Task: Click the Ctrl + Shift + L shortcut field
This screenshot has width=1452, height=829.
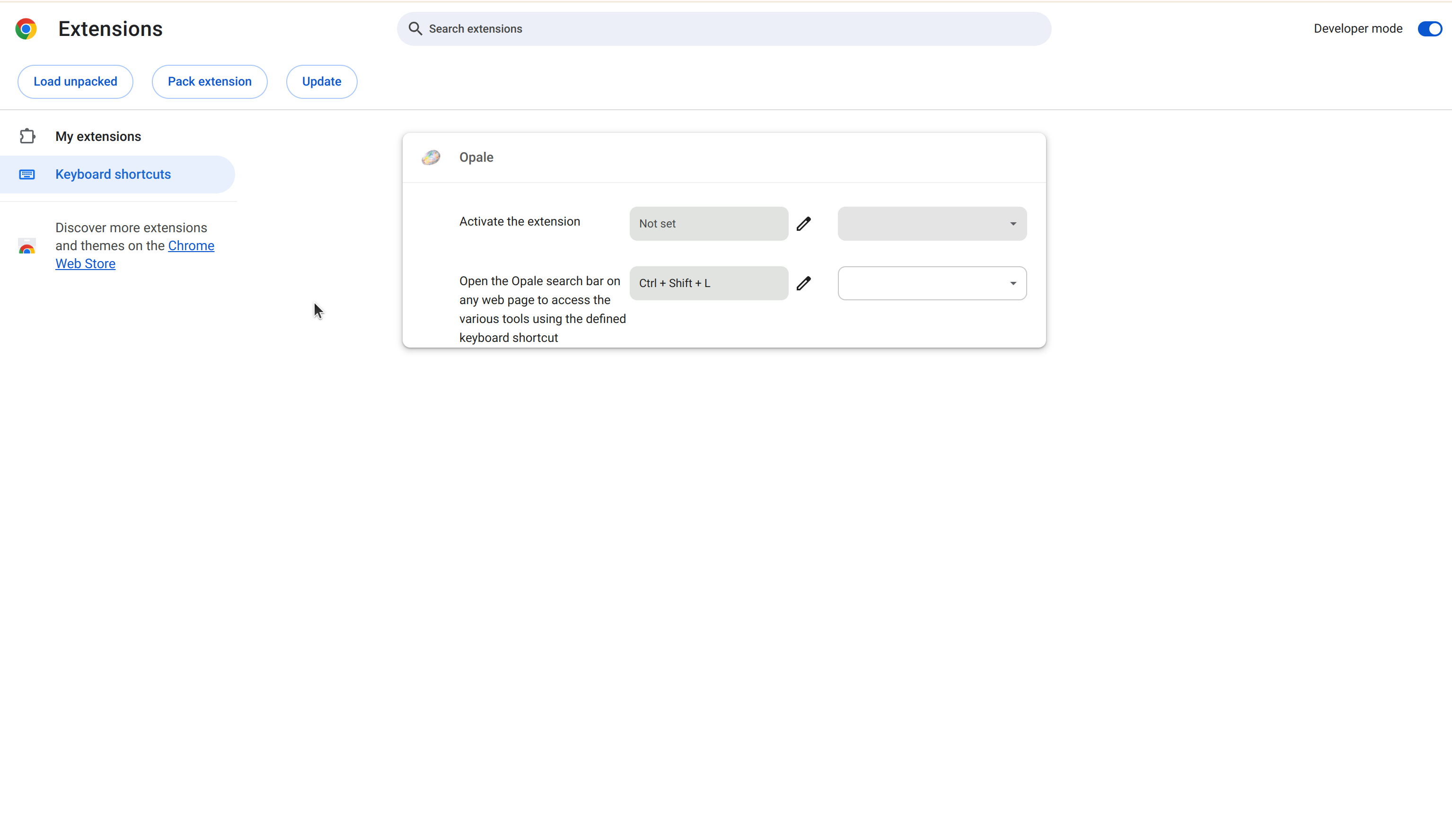Action: [x=708, y=284]
